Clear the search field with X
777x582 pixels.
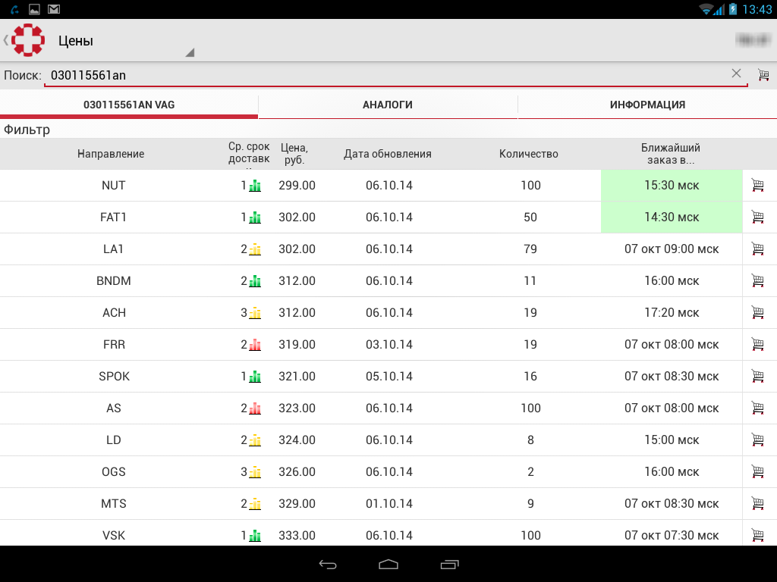pyautogui.click(x=736, y=74)
